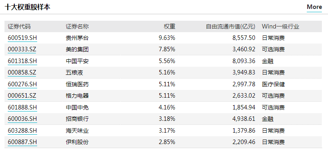Click the 权重 column header
Viewport: 328px width, 153px height.
170,26
